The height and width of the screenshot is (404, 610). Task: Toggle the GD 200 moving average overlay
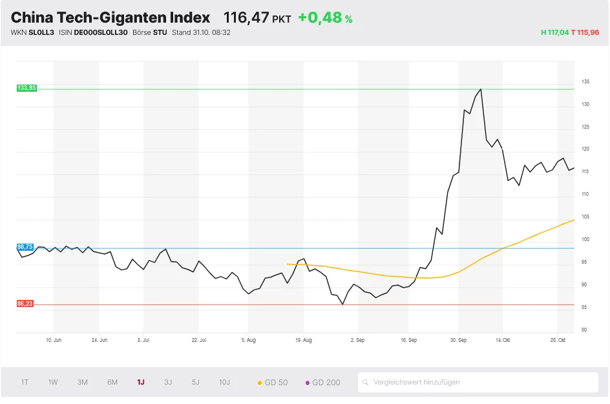(322, 382)
